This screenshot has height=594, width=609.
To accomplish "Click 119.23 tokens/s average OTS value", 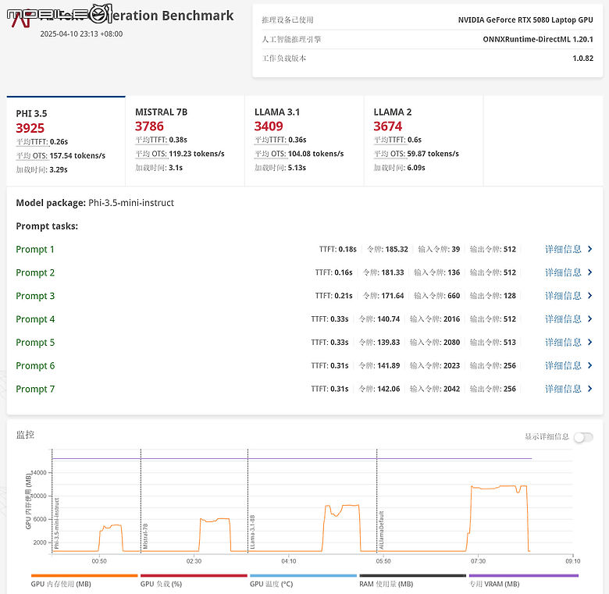I will (197, 154).
